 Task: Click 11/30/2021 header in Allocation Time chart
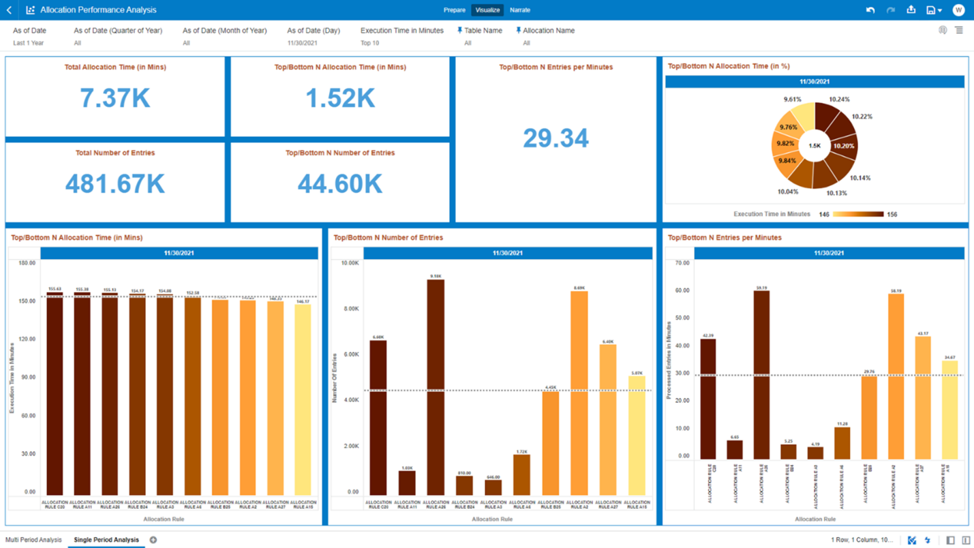(179, 253)
